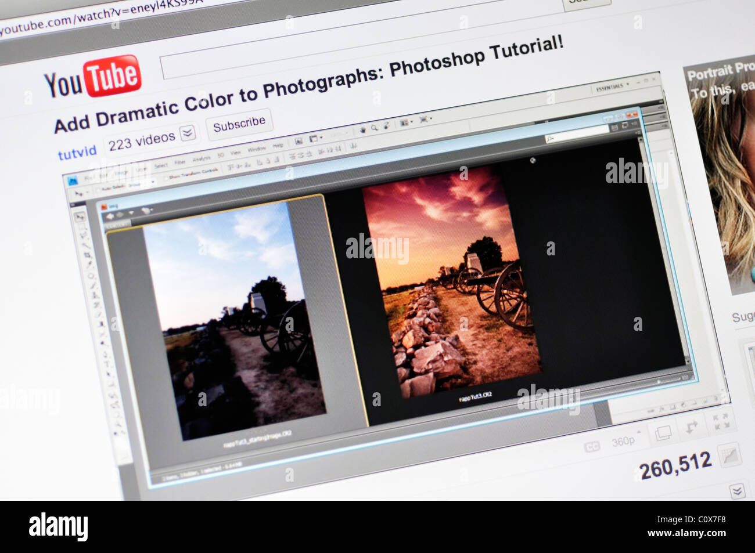Click the expand player size arrows icon
The height and width of the screenshot is (553, 755).
click(x=691, y=427)
